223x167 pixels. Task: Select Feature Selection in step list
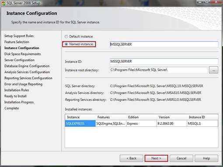(x=17, y=42)
